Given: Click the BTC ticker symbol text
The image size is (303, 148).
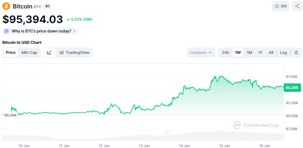Looking at the screenshot, I should click(x=38, y=7).
